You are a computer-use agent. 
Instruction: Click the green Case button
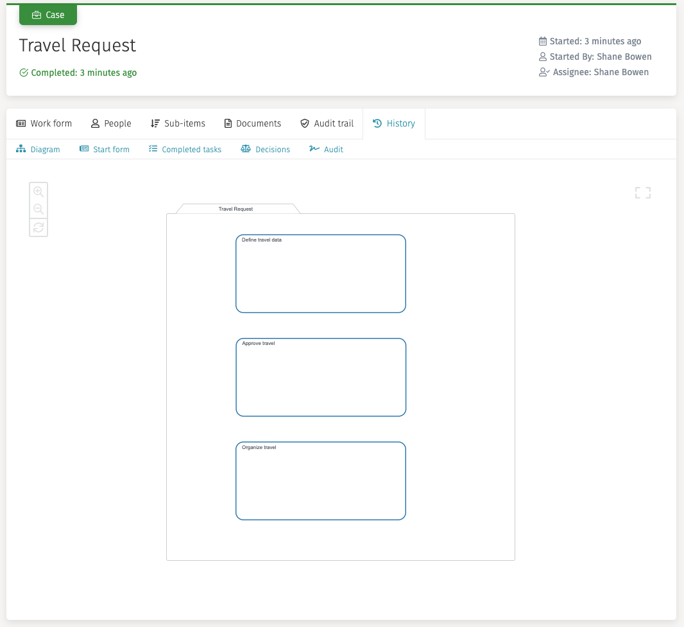click(48, 14)
